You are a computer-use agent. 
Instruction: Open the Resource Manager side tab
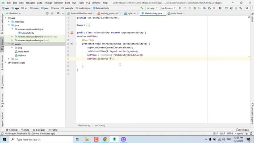2,23
